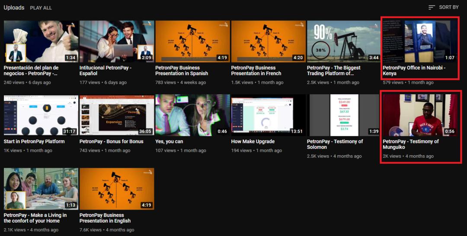Click the 7.6K views • 4 months ago text
The width and height of the screenshot is (467, 236).
click(107, 230)
